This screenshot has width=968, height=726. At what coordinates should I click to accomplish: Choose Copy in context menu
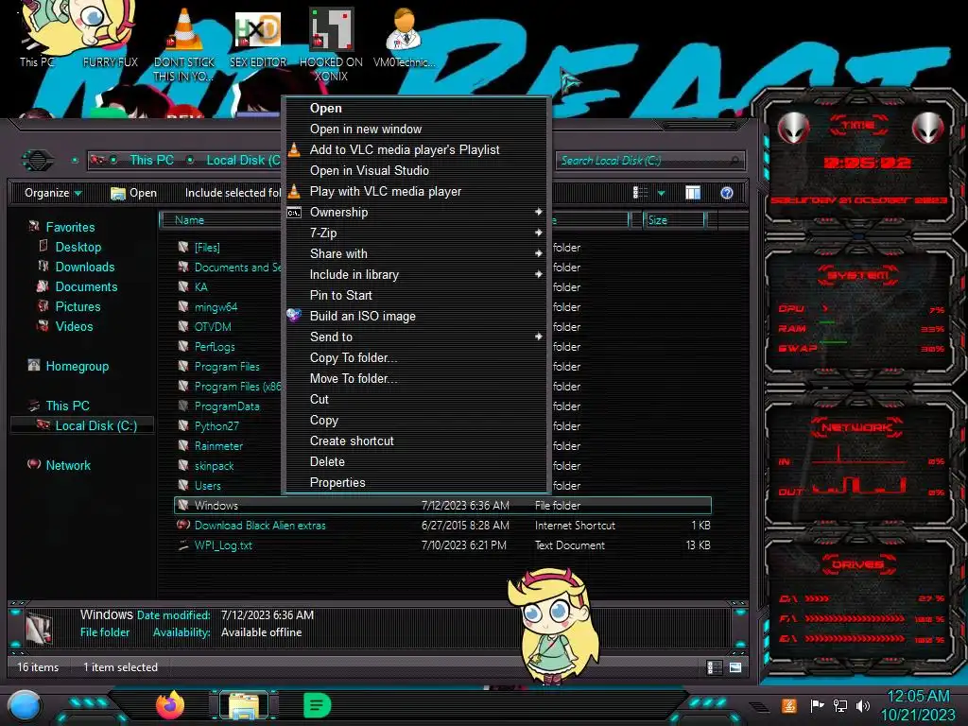pyautogui.click(x=415, y=420)
